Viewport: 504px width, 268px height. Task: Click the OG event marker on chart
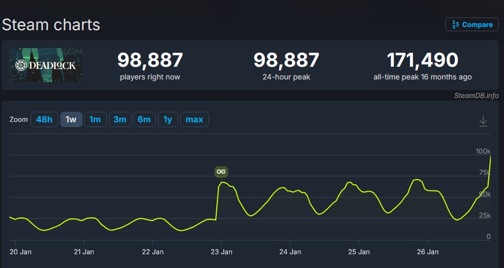221,172
